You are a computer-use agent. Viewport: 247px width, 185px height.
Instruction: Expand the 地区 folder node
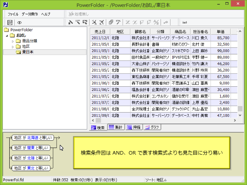pyautogui.click(x=13, y=47)
